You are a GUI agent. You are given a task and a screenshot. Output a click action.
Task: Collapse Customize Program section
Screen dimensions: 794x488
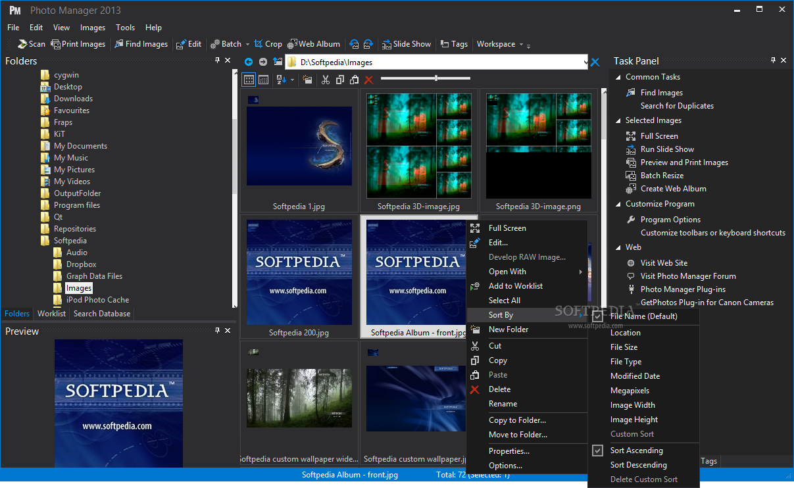[x=618, y=204]
